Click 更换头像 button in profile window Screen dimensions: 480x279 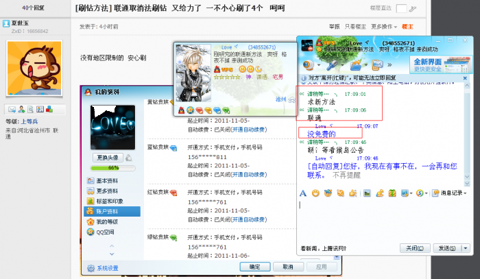pos(108,158)
